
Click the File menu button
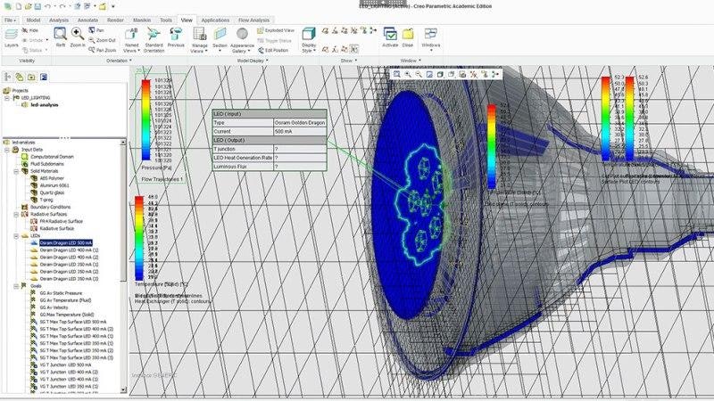pos(10,18)
